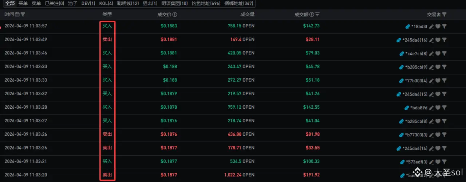Toggle the currency symbol beside 成交价 header

point(175,15)
